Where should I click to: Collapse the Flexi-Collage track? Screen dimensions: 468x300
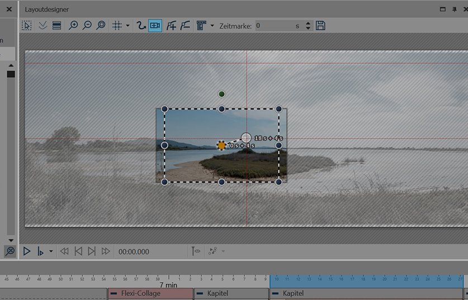coord(114,293)
